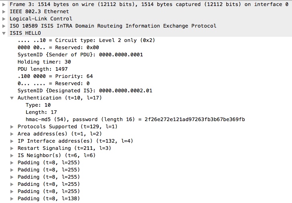Select the Circuit type: Level 2 only field
This screenshot has height=203, width=292.
pyautogui.click(x=86, y=40)
